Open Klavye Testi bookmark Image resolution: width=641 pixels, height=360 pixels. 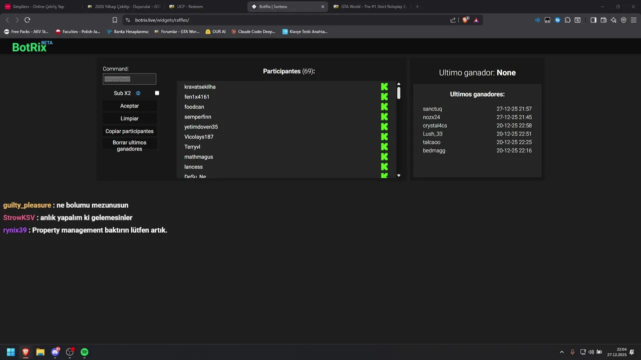pos(305,31)
